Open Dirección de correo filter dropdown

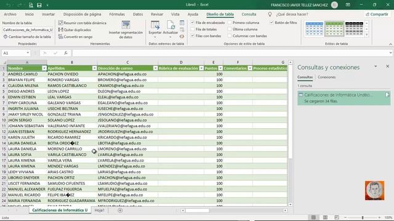tap(155, 68)
